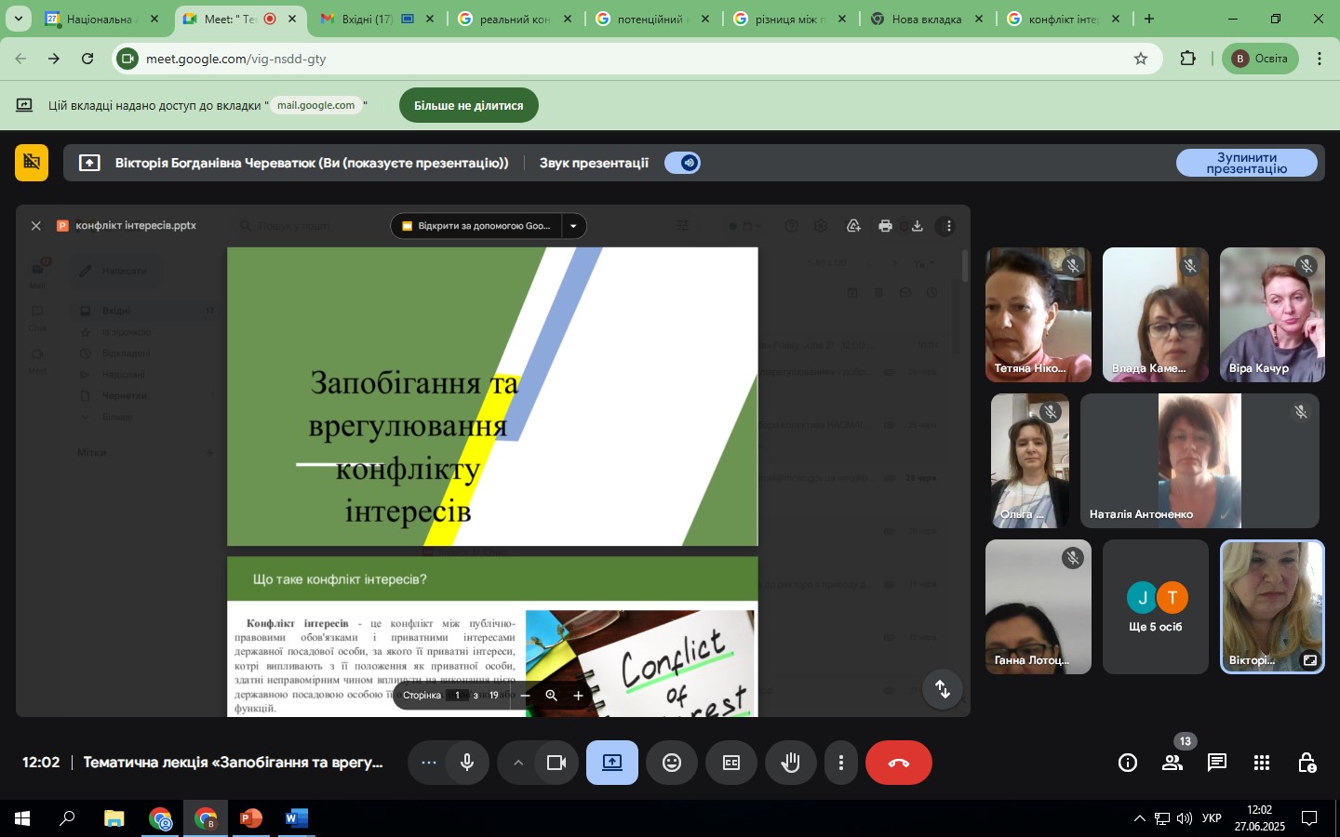Switch to the 'Нова вкладка' tab

click(x=925, y=19)
